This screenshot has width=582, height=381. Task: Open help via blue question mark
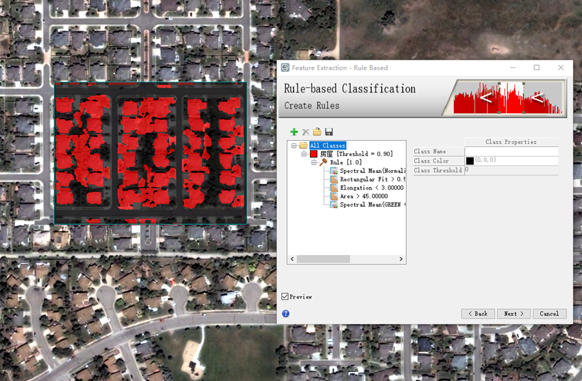pyautogui.click(x=286, y=314)
